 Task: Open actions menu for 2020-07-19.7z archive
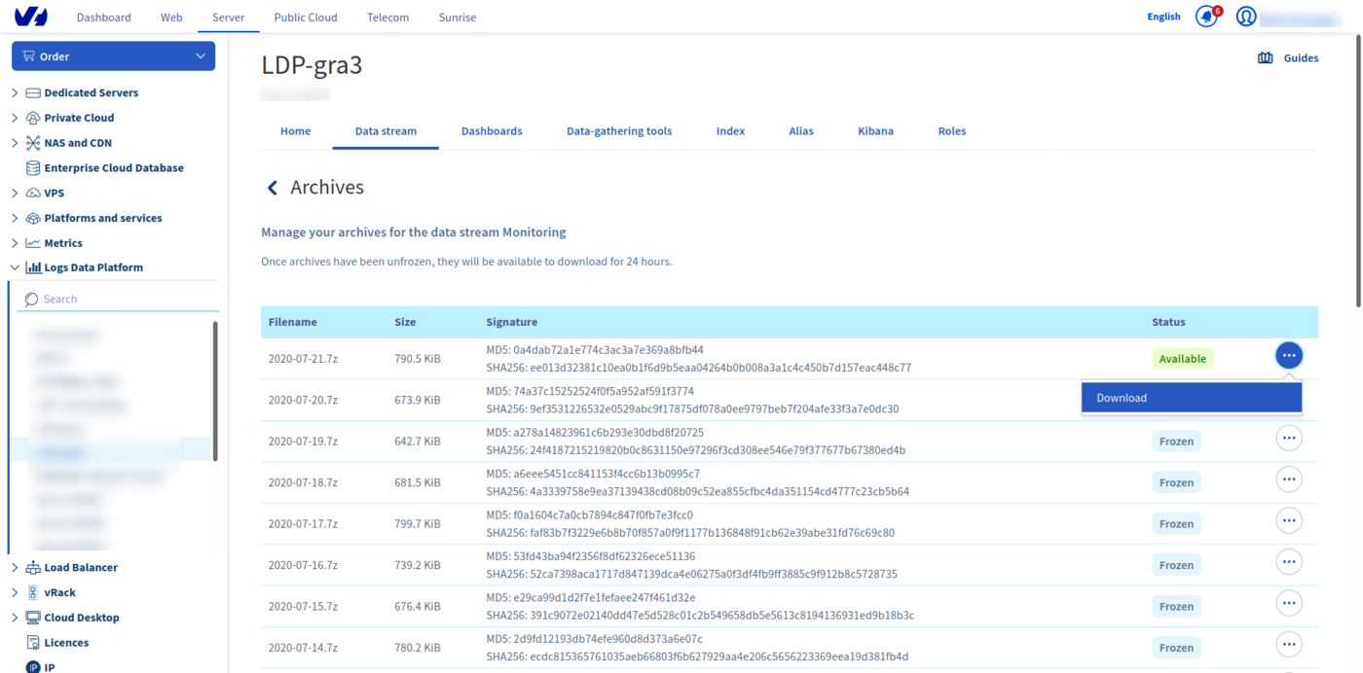coord(1289,438)
